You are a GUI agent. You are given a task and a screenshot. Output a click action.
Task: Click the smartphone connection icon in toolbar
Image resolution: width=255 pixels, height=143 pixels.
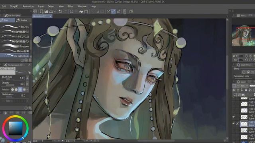[125, 12]
